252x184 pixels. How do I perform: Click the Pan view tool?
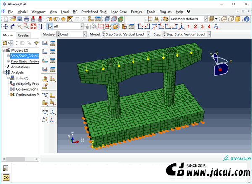[x=6, y=26]
